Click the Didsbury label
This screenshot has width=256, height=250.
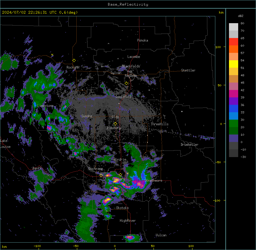tap(114, 128)
